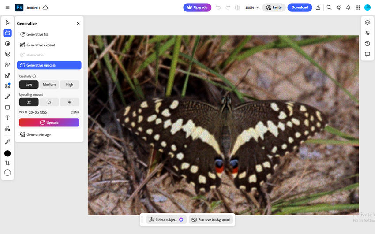Viewport: 375px width, 234px height.
Task: Click the 2040 x 1356 dimensions text
Action: 38,112
